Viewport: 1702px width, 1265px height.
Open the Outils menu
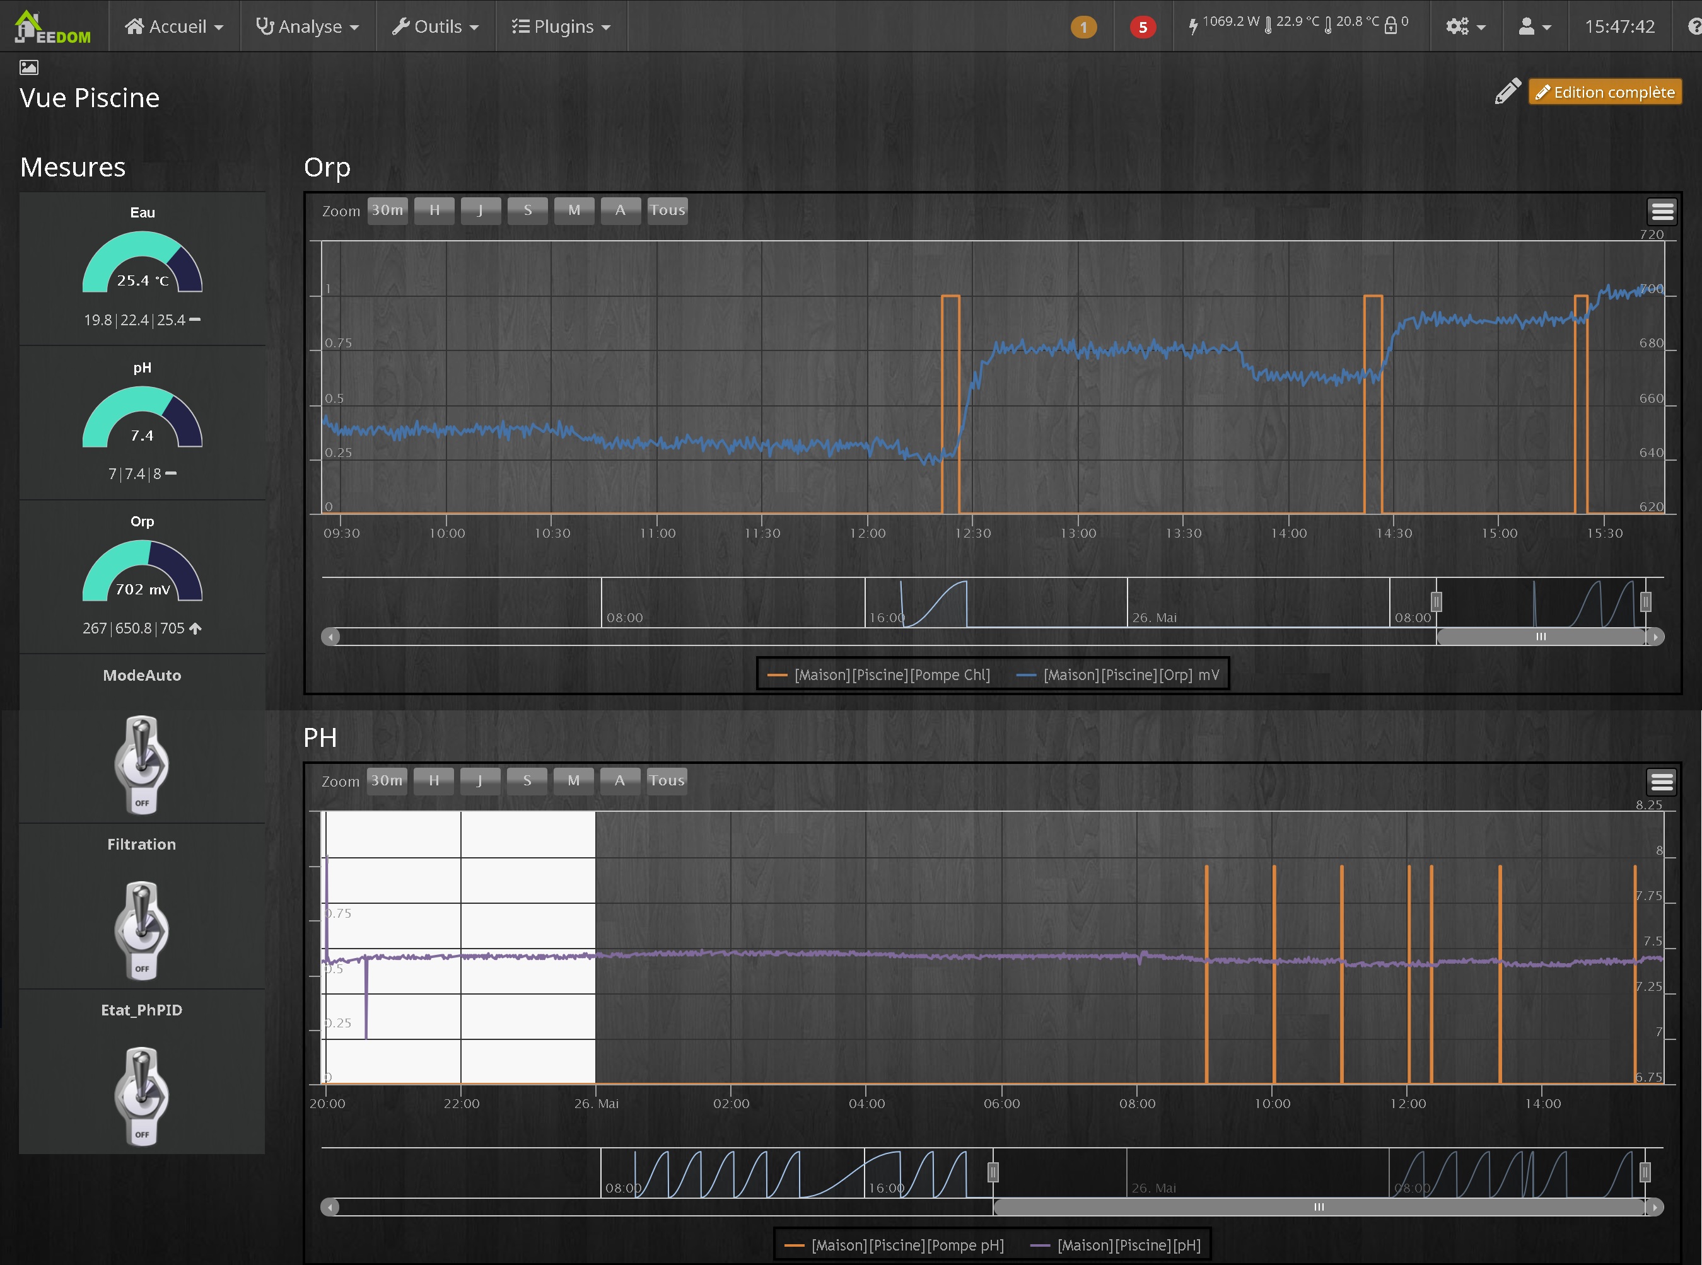tap(435, 27)
